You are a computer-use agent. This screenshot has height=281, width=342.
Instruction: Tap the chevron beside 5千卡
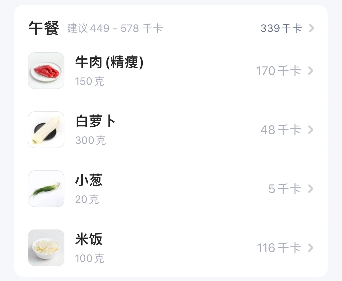click(x=311, y=189)
